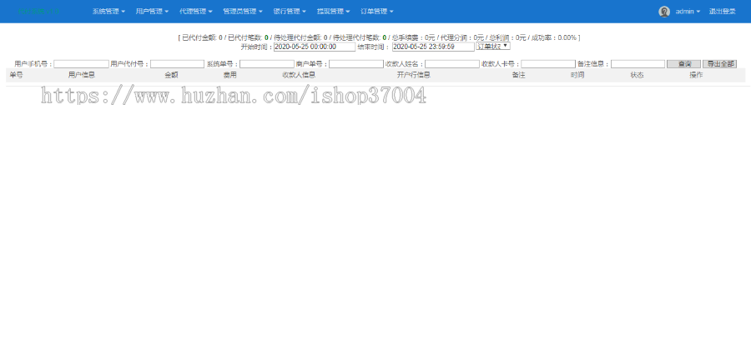
Task: Click the 操作 column header
Action: tap(697, 75)
